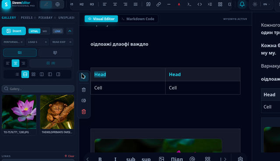Apply H3 heading from the top toolbar
Image resolution: width=280 pixels, height=161 pixels.
coord(92,4)
